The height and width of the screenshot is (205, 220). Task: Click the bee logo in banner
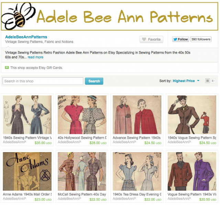click(18, 16)
